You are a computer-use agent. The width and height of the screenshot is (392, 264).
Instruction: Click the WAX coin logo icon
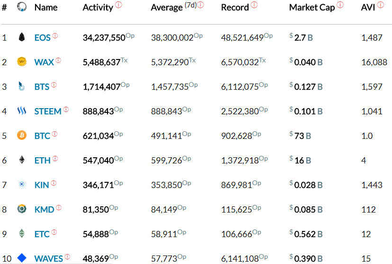pos(22,61)
